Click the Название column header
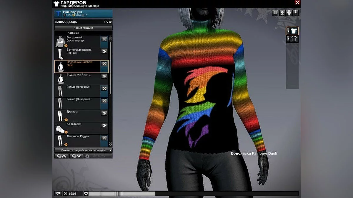 (73, 33)
